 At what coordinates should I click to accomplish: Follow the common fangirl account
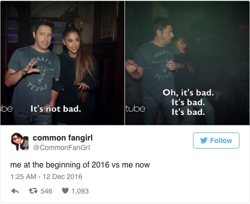[x=216, y=140]
